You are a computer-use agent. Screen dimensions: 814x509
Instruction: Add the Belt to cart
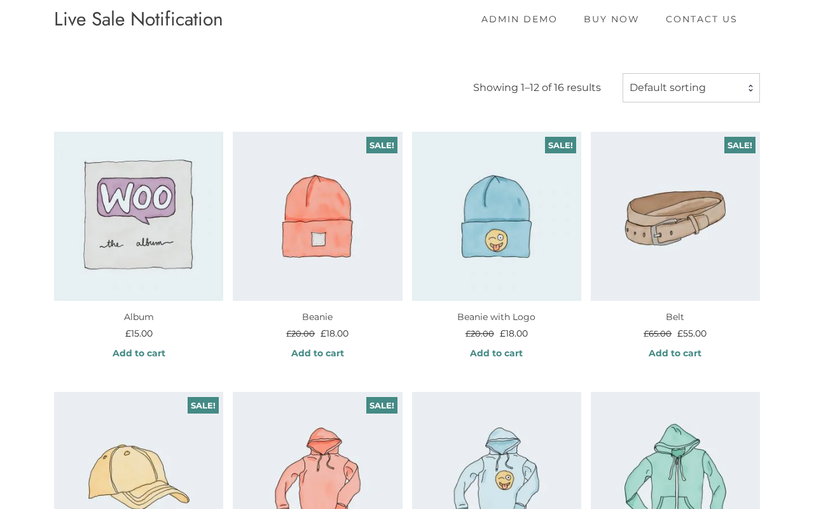(675, 353)
